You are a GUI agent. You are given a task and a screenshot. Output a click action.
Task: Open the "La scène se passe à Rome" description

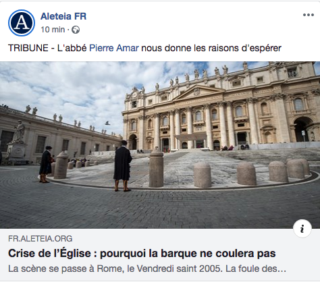point(147,269)
